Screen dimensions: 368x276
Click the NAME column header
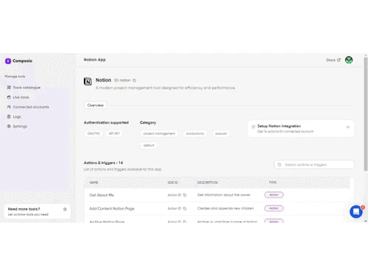pos(93,183)
